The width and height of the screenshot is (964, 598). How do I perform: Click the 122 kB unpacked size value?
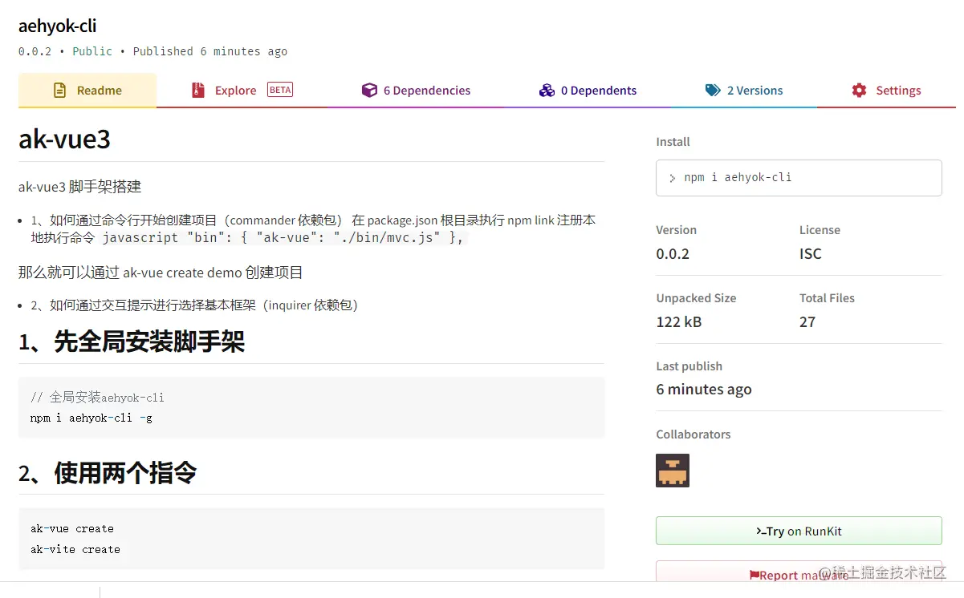(679, 321)
